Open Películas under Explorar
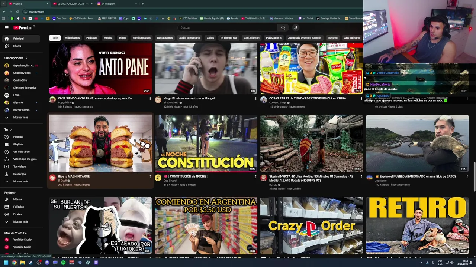Image resolution: width=476 pixels, height=267 pixels. pos(22,207)
